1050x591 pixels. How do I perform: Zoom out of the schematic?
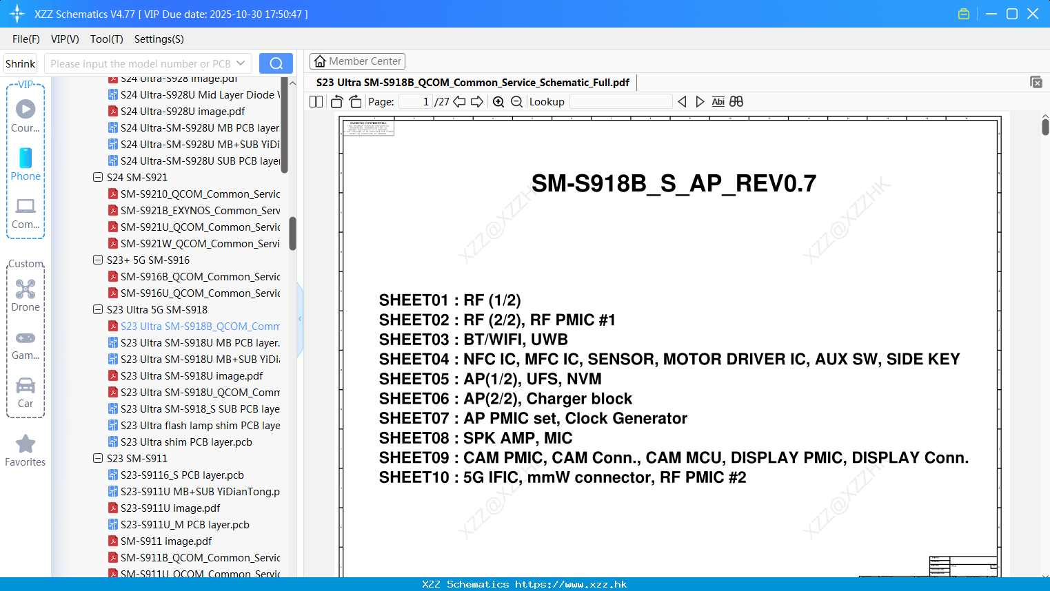click(516, 102)
